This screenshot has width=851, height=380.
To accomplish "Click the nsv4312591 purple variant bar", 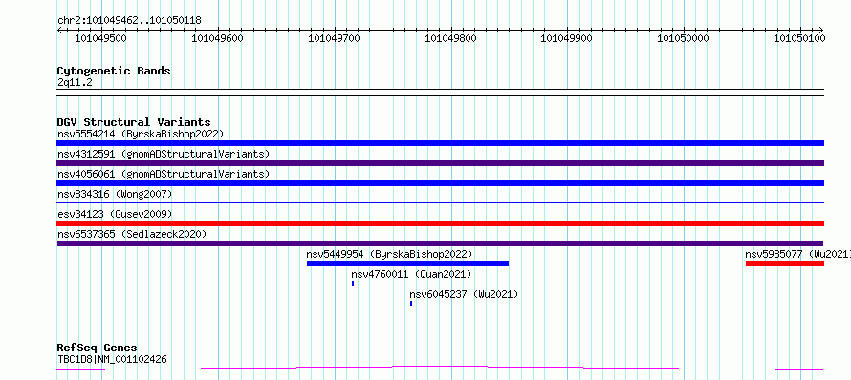I will (x=440, y=163).
